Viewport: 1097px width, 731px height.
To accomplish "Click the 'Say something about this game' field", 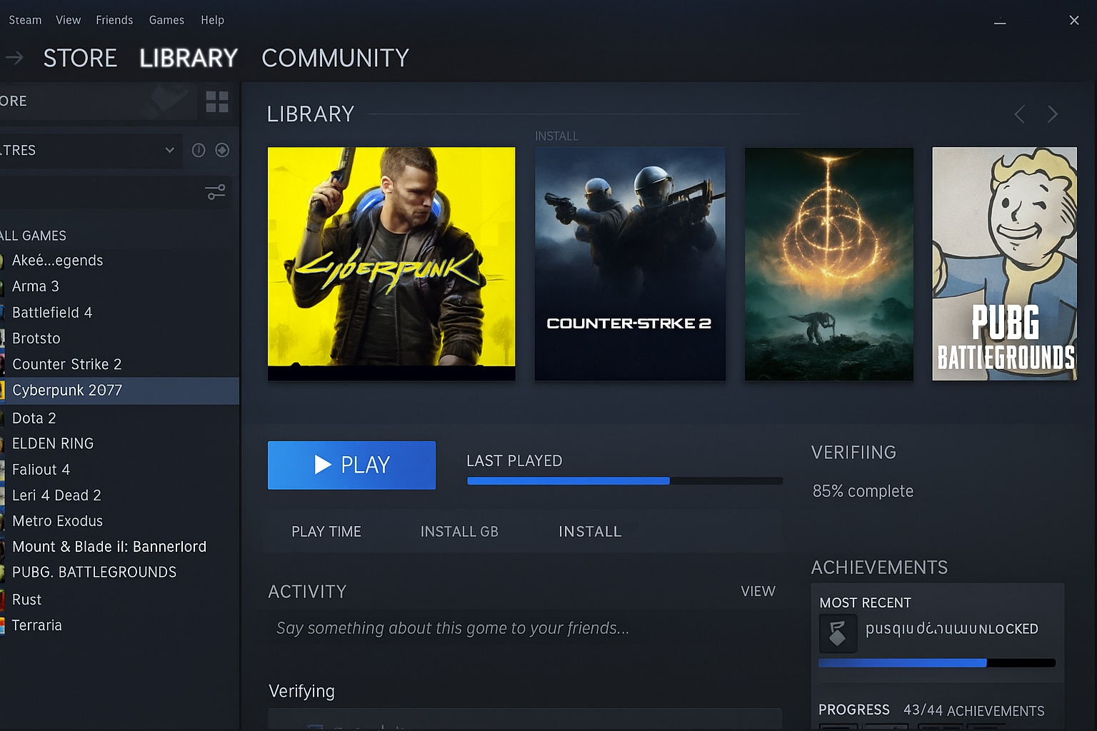I will [524, 628].
